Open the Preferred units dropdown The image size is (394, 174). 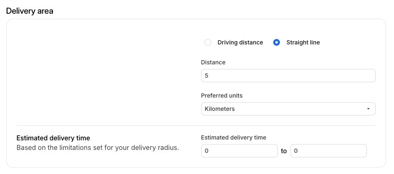pyautogui.click(x=288, y=109)
